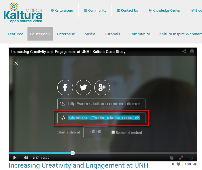Expand the Education dropdown menu
The width and height of the screenshot is (202, 170).
point(40,34)
